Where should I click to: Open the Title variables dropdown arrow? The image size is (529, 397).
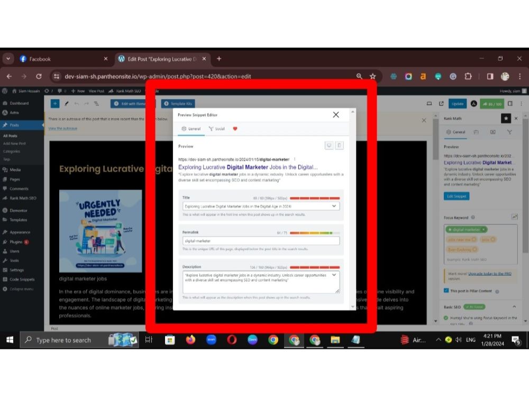(x=334, y=206)
